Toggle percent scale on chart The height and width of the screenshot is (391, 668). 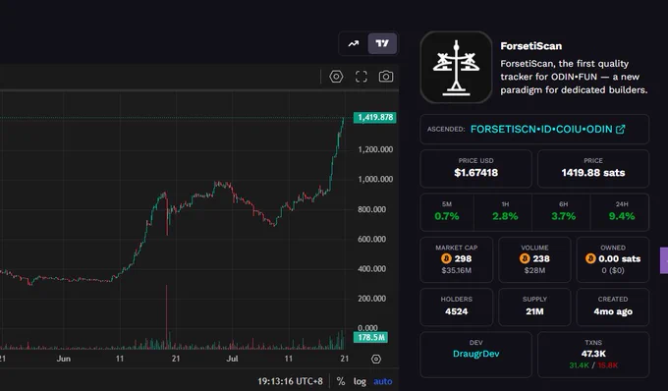341,381
